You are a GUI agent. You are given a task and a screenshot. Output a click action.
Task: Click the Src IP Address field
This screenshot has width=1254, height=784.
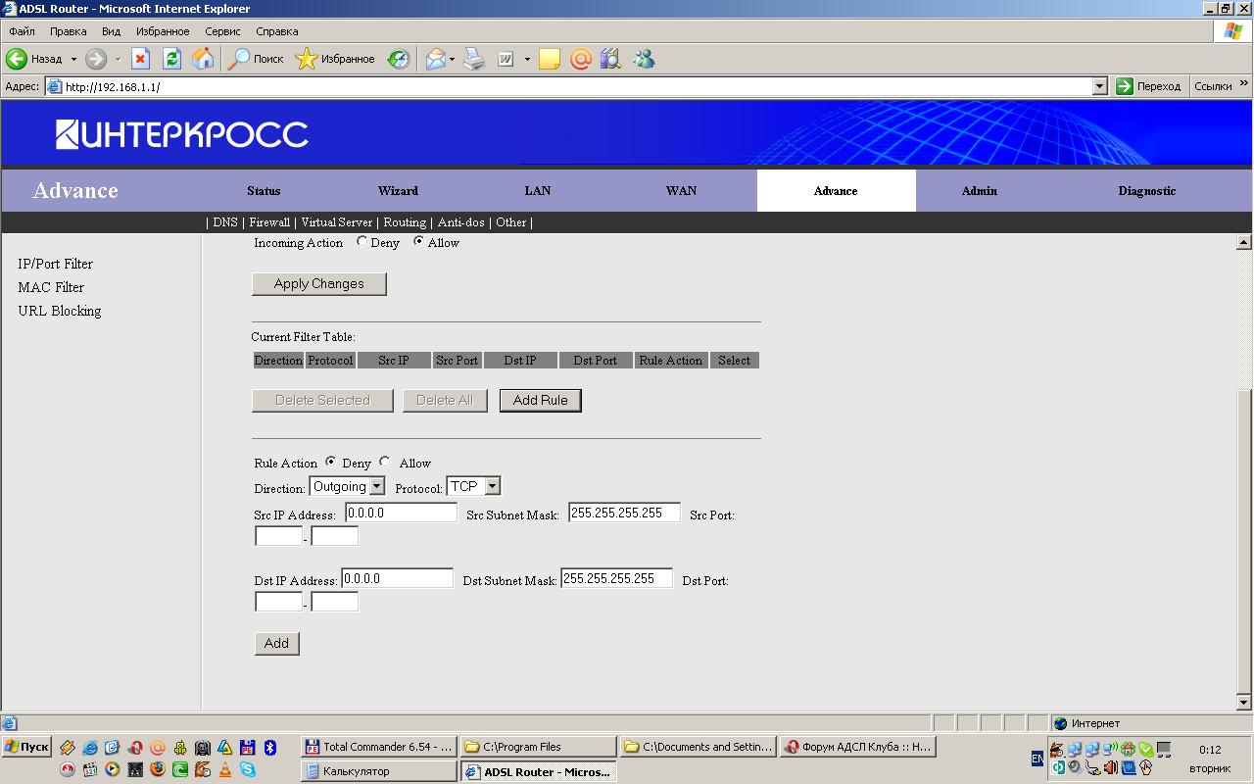401,513
